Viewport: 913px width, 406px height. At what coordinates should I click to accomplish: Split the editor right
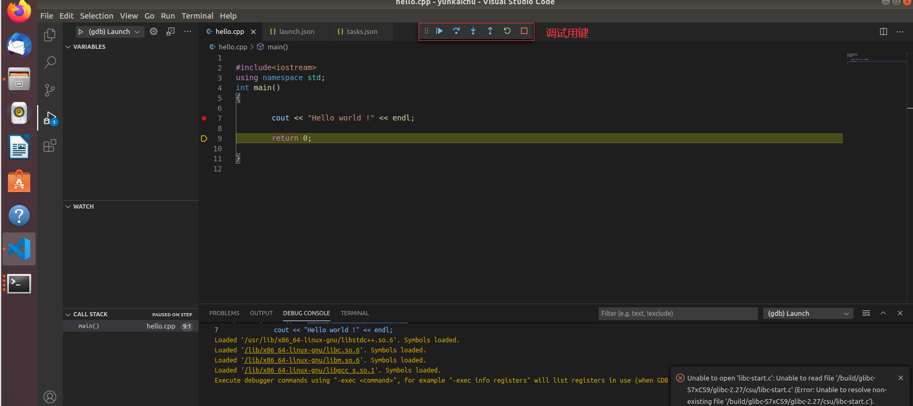883,31
